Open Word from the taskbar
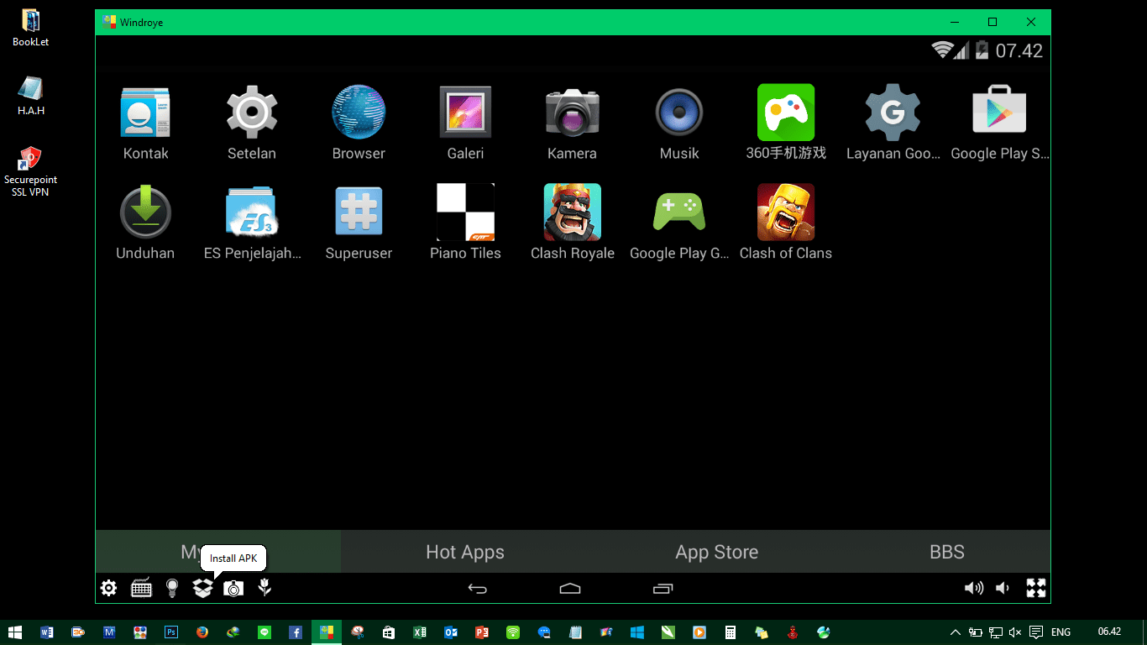 (46, 632)
